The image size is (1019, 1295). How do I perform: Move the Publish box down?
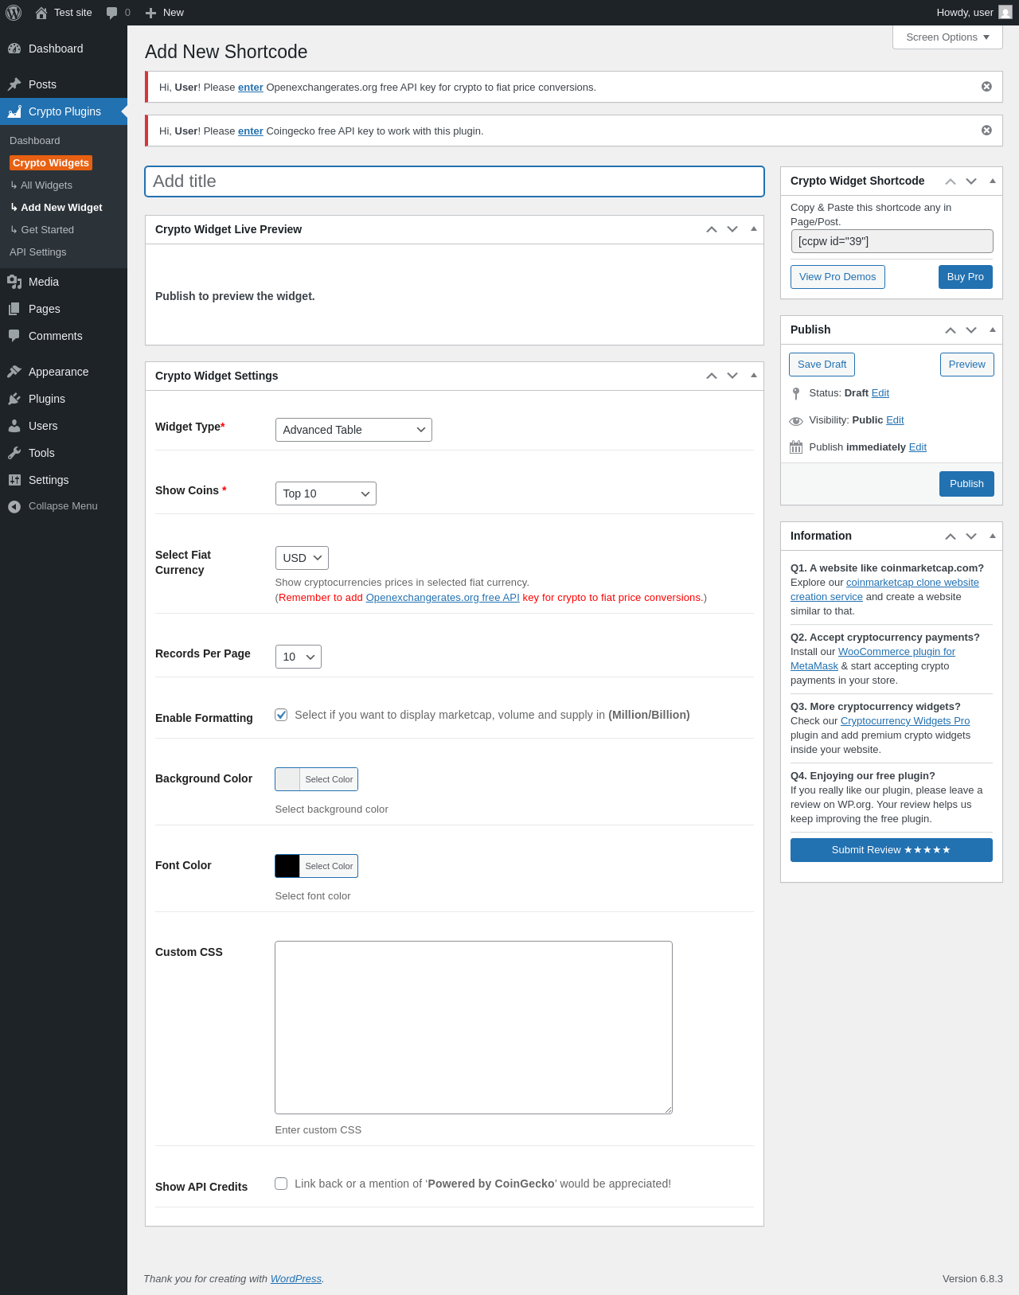tap(971, 330)
